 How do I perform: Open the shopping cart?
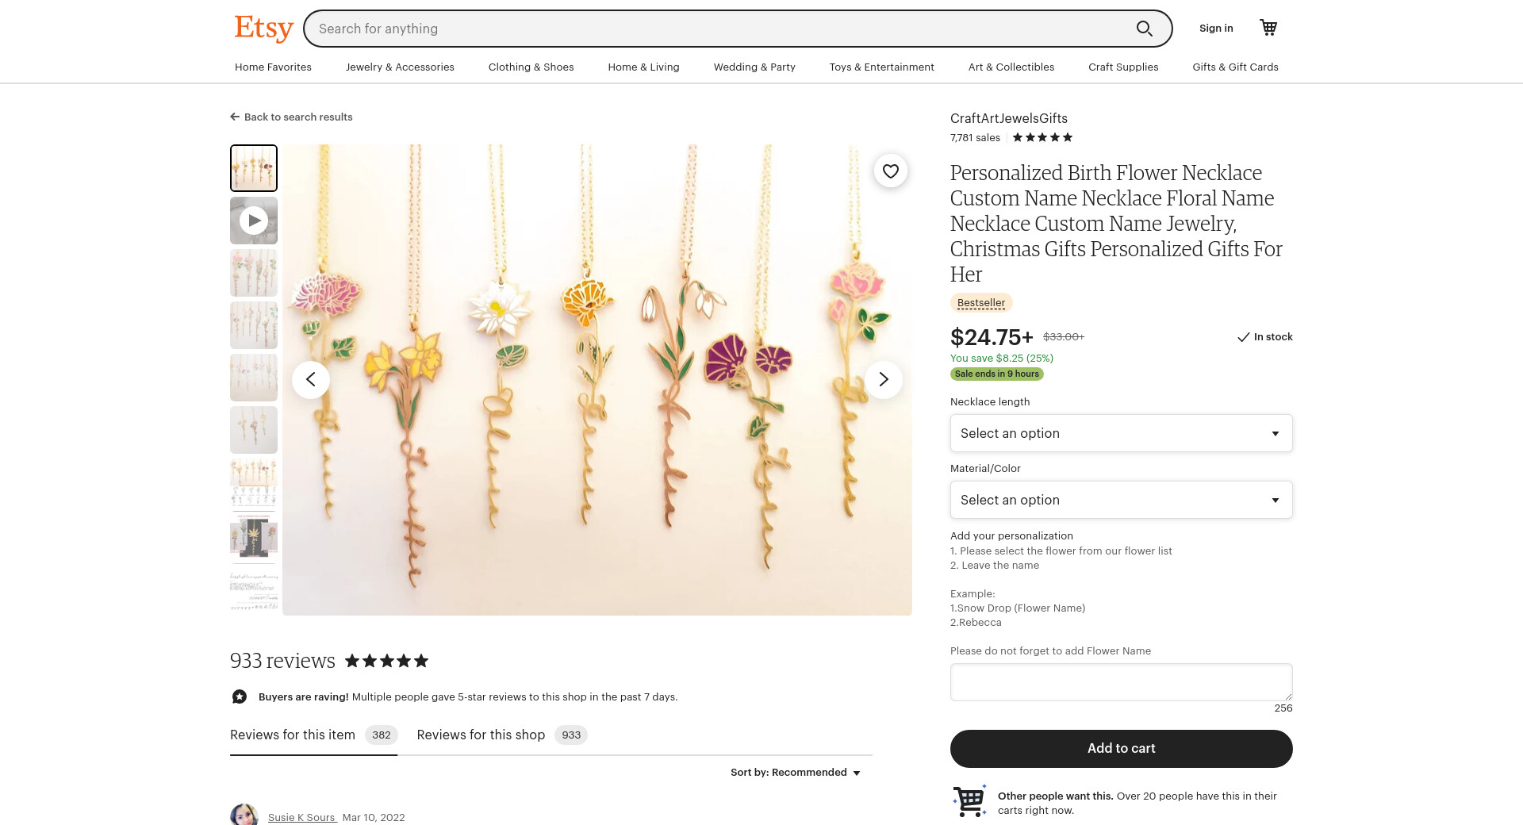pyautogui.click(x=1268, y=28)
